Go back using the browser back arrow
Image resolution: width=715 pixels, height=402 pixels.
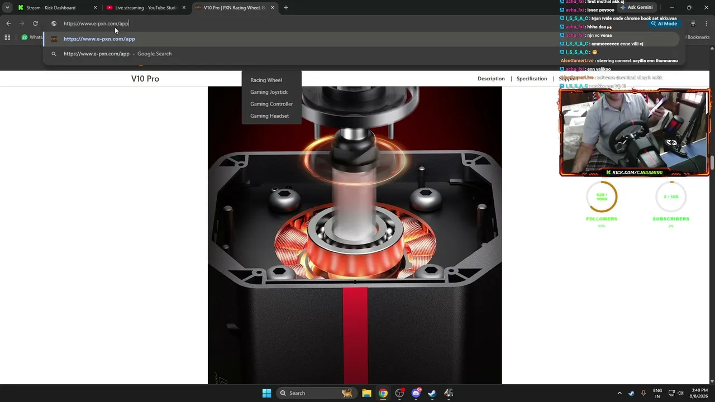click(x=8, y=23)
